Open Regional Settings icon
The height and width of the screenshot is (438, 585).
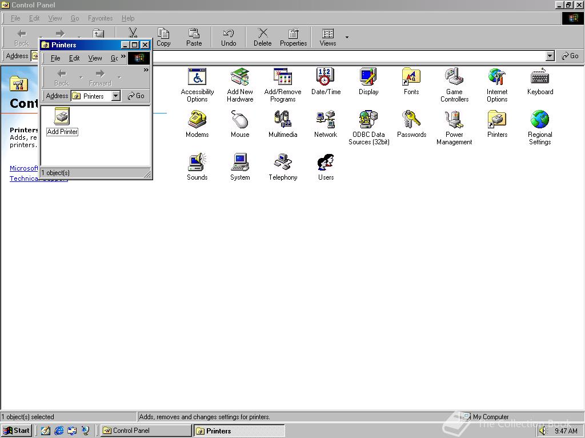pos(540,128)
